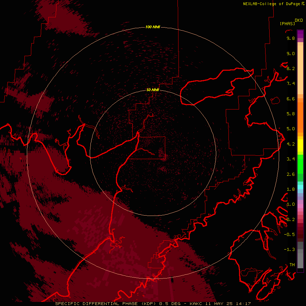Screen dimensions: 306x306
Task: Click the DKD unit label above the color bar
Action: click(299, 20)
